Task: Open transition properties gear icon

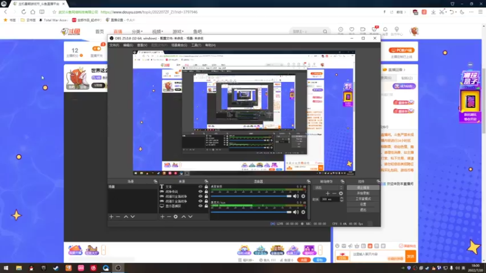Action: coord(341,194)
